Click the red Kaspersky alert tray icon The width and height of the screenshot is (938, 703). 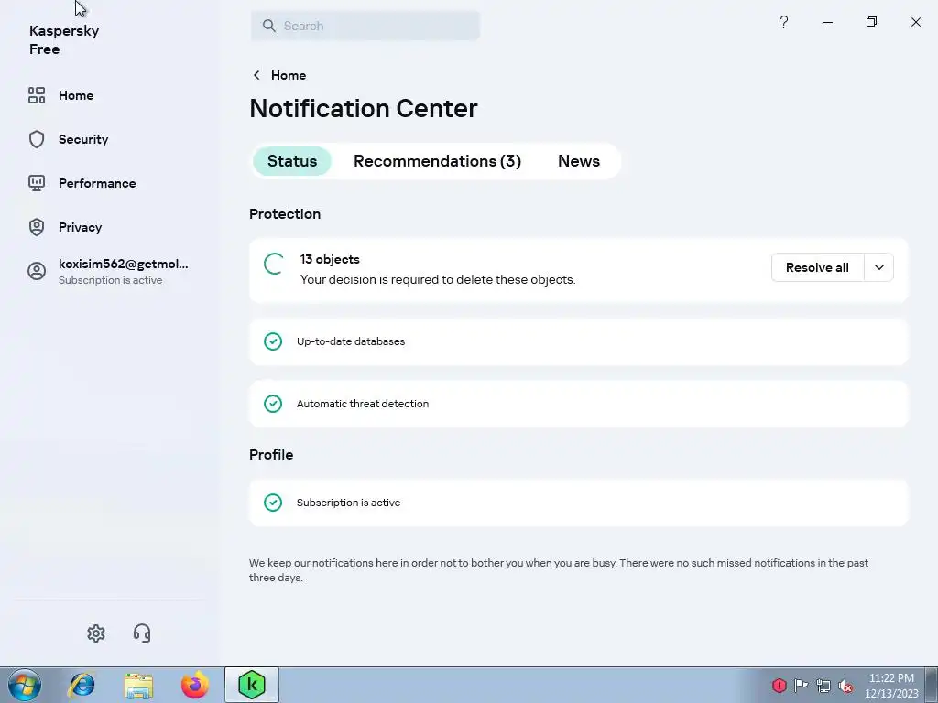779,685
